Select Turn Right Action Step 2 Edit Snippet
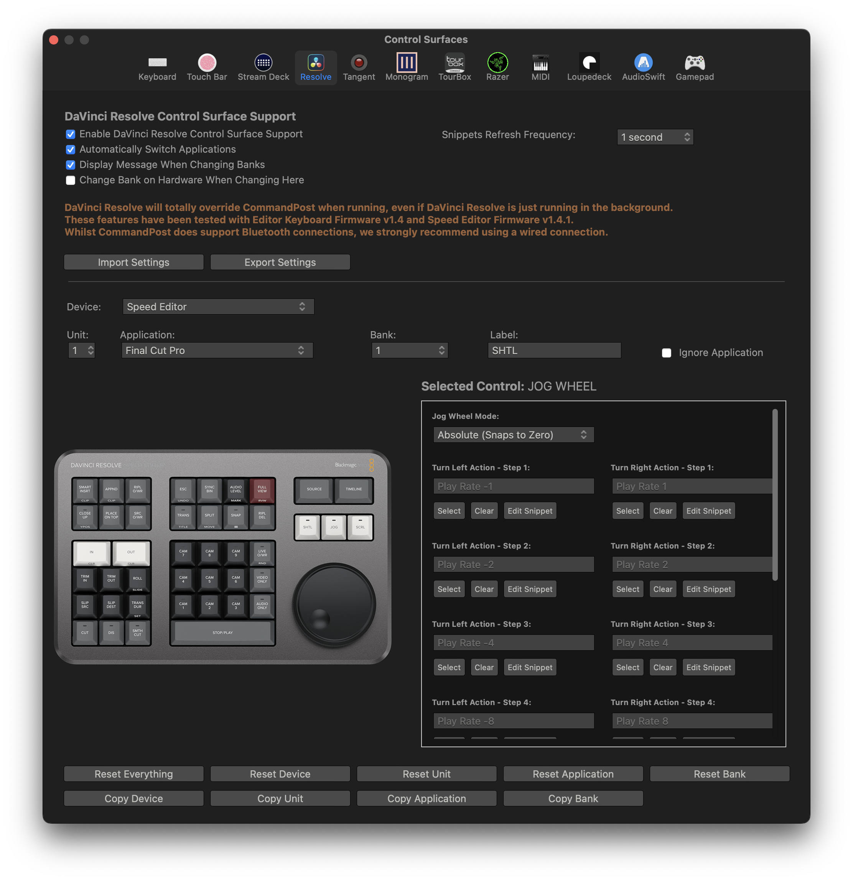853x880 pixels. click(x=707, y=588)
